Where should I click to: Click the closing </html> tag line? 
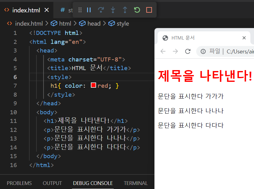click(x=41, y=165)
